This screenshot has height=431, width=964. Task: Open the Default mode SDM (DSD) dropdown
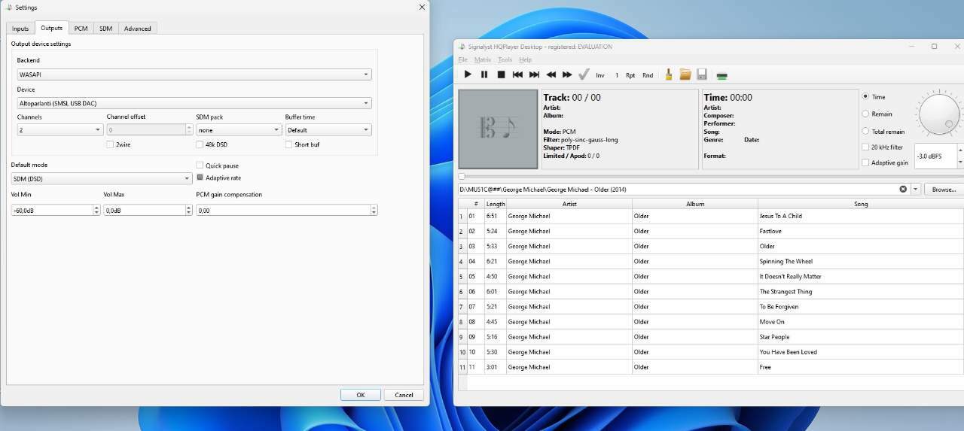click(102, 178)
